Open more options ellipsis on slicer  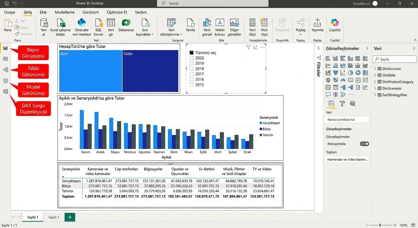[x=262, y=47]
